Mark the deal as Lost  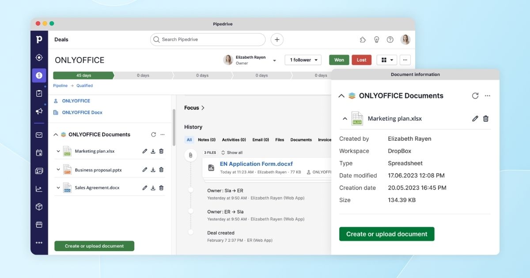click(362, 60)
